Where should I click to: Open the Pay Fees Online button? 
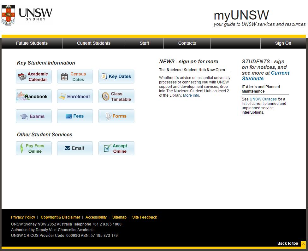coord(34,148)
